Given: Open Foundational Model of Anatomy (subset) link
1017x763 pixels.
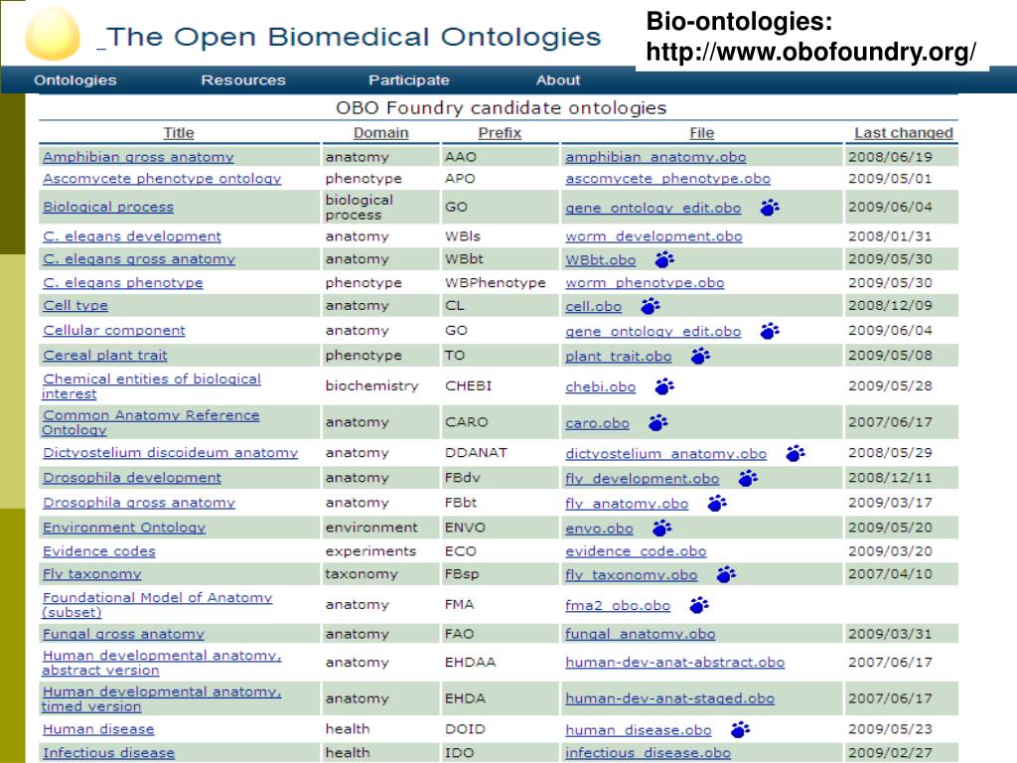Looking at the screenshot, I should click(x=157, y=605).
